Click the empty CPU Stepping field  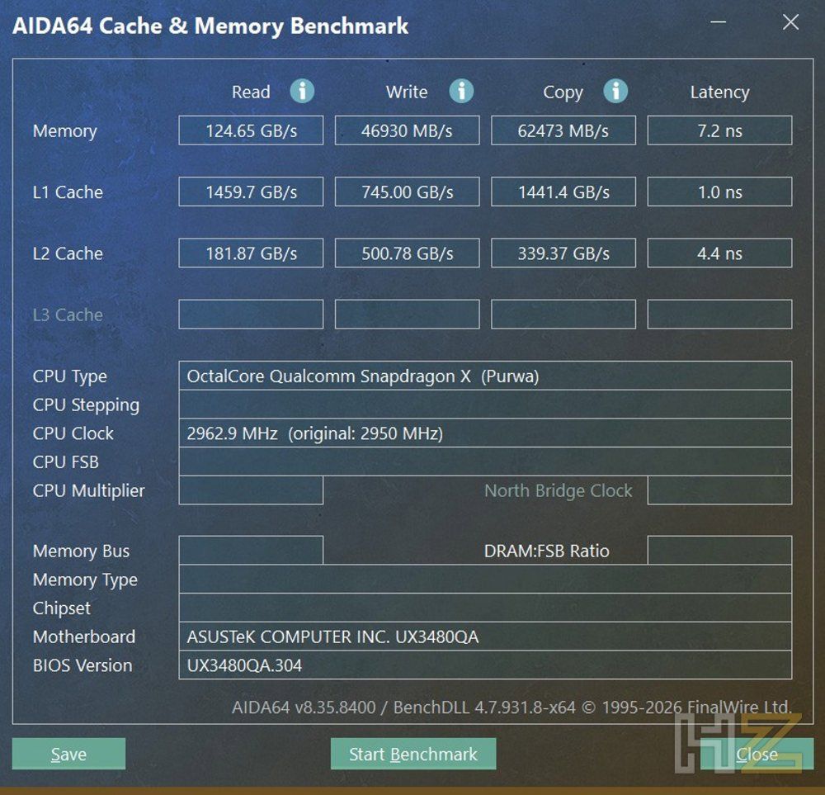(485, 405)
